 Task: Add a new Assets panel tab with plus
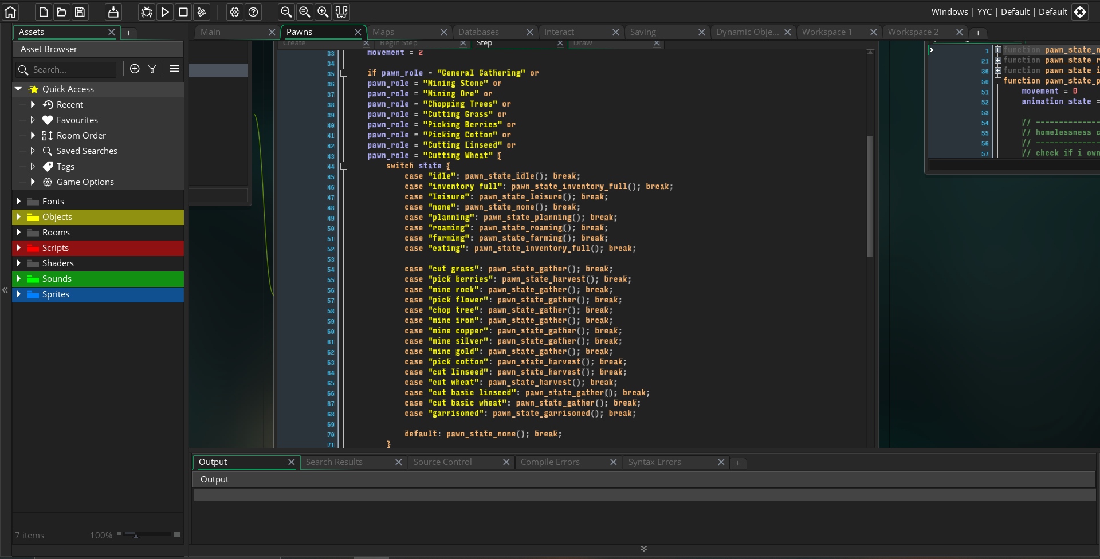point(128,33)
